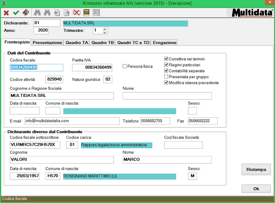Screen dimensions: 275x203
Task: Close the Rimborso infrannuale IVA window
Action: pos(270,2)
